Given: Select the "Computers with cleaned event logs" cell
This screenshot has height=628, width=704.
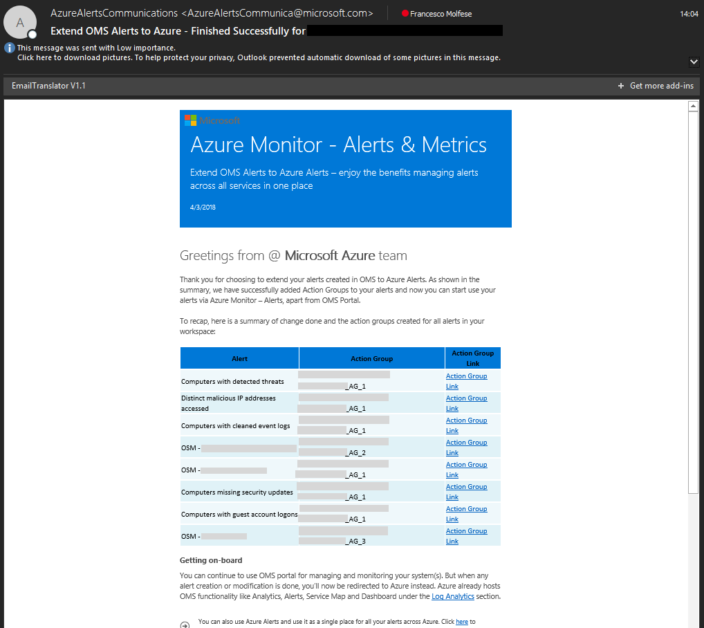Looking at the screenshot, I should pyautogui.click(x=239, y=425).
